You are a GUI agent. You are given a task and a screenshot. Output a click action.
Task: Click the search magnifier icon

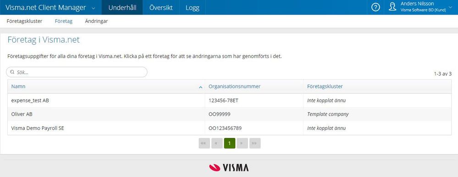tap(12, 72)
